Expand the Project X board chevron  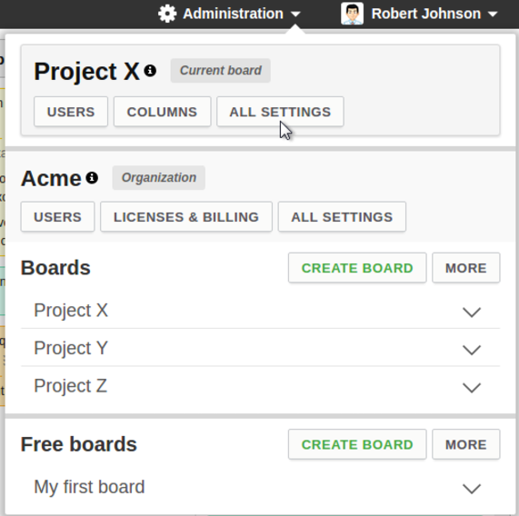click(x=472, y=312)
